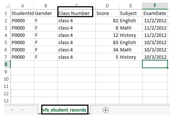
Task: Select the vfs_student_records sheet tab
Action: click(x=64, y=110)
